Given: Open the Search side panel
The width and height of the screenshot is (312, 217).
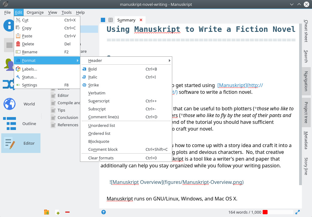Looking at the screenshot, I should click(306, 56).
